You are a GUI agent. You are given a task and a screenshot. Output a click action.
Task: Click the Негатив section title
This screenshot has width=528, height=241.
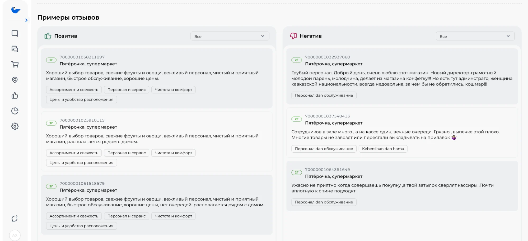[x=311, y=36]
